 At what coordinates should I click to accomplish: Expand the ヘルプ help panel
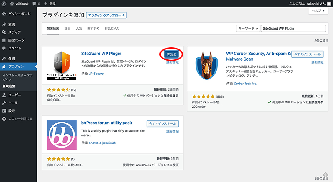(317, 10)
